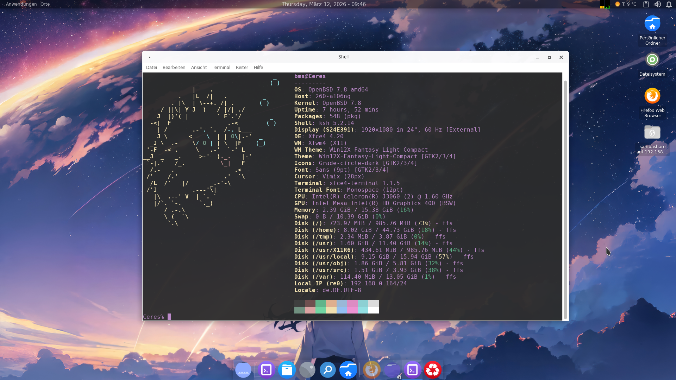Launch the Firefox icon in the dock

coord(371,370)
